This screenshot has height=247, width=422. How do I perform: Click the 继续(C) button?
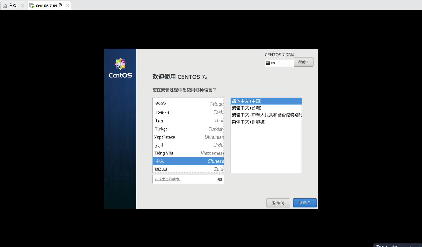305,203
